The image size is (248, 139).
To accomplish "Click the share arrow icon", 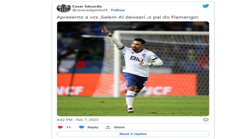I will 108,127.
